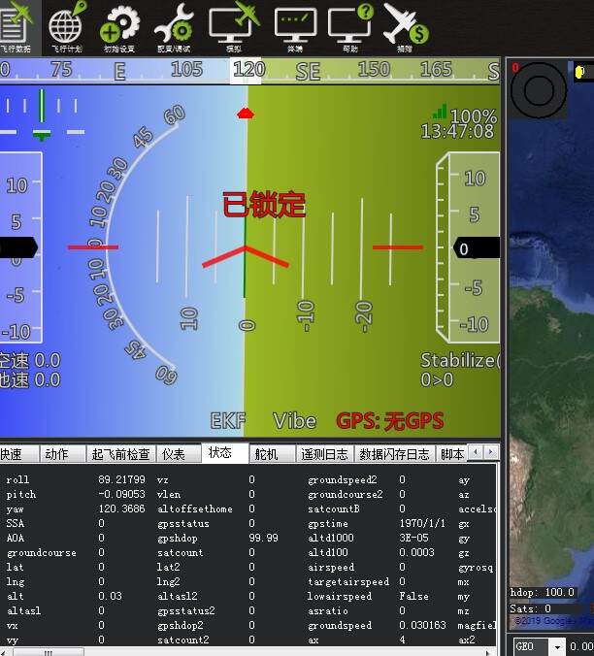
Task: Click the 帮助 help icon
Action: 350,26
